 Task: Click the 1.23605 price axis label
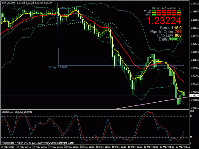(195, 52)
